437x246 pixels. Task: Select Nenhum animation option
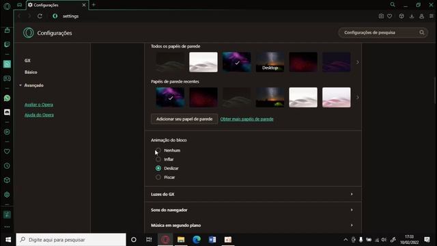pos(158,150)
